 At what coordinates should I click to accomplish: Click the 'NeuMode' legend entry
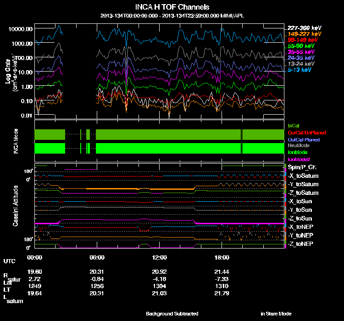[299, 145]
